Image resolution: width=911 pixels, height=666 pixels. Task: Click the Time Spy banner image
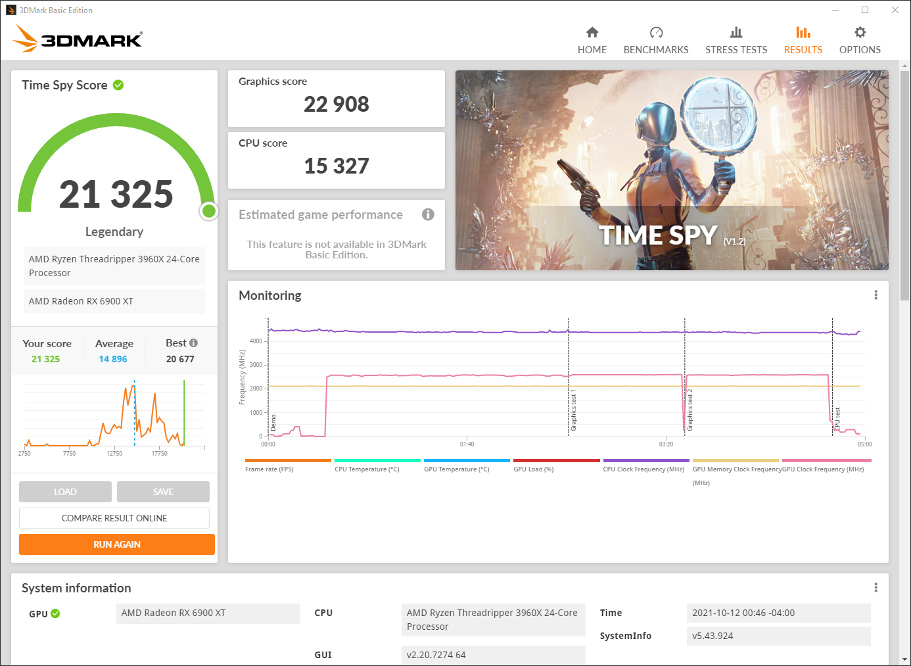pos(671,170)
